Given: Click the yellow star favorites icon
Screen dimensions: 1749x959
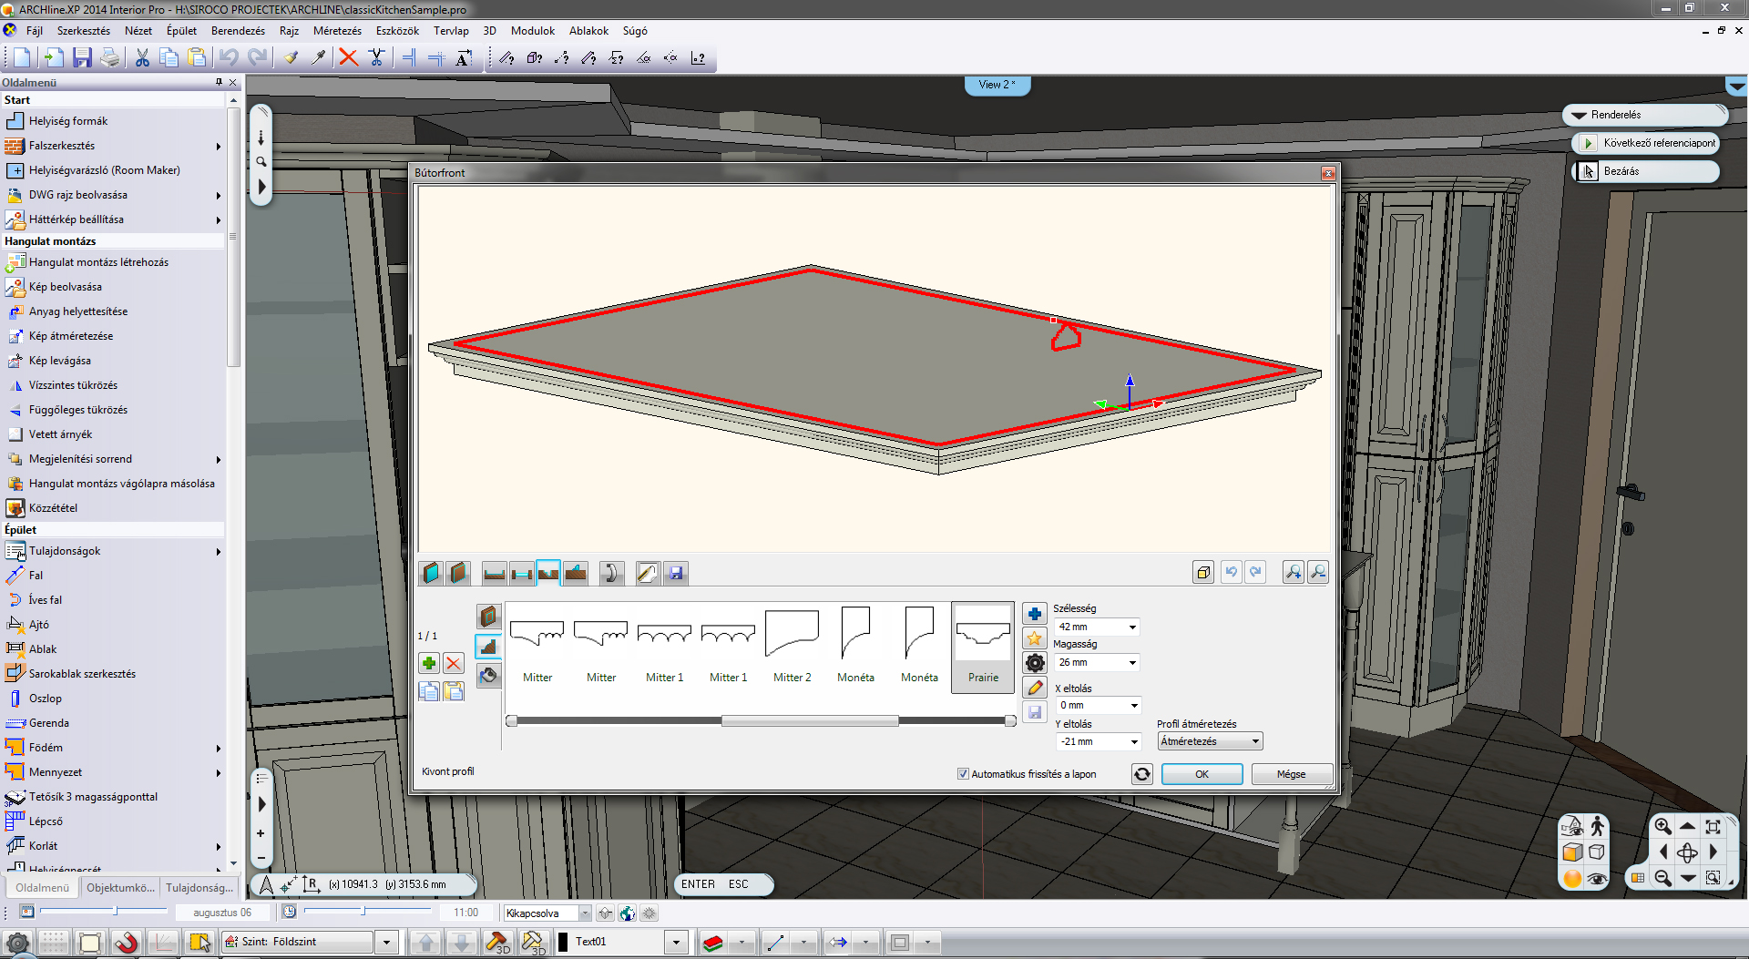Looking at the screenshot, I should pyautogui.click(x=1034, y=638).
